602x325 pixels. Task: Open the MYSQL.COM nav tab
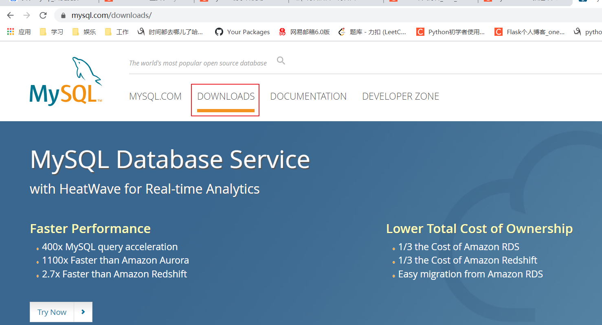[x=155, y=96]
